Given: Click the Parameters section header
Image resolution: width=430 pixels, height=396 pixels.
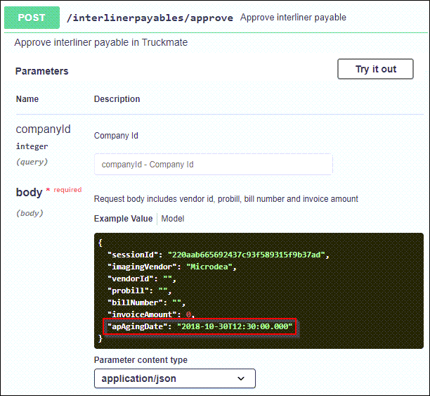Looking at the screenshot, I should 42,71.
